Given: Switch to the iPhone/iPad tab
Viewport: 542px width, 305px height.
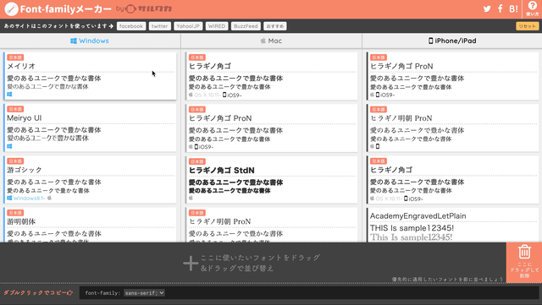Looking at the screenshot, I should 452,41.
